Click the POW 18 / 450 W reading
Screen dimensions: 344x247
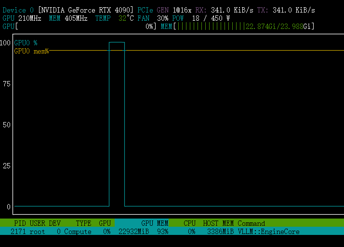(201, 18)
